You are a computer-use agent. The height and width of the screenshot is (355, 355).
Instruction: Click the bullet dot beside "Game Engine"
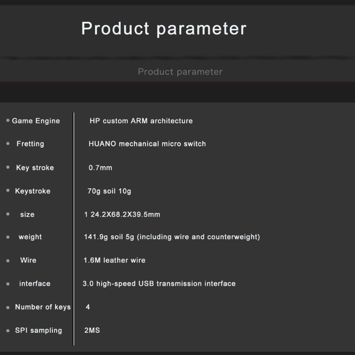pos(8,120)
